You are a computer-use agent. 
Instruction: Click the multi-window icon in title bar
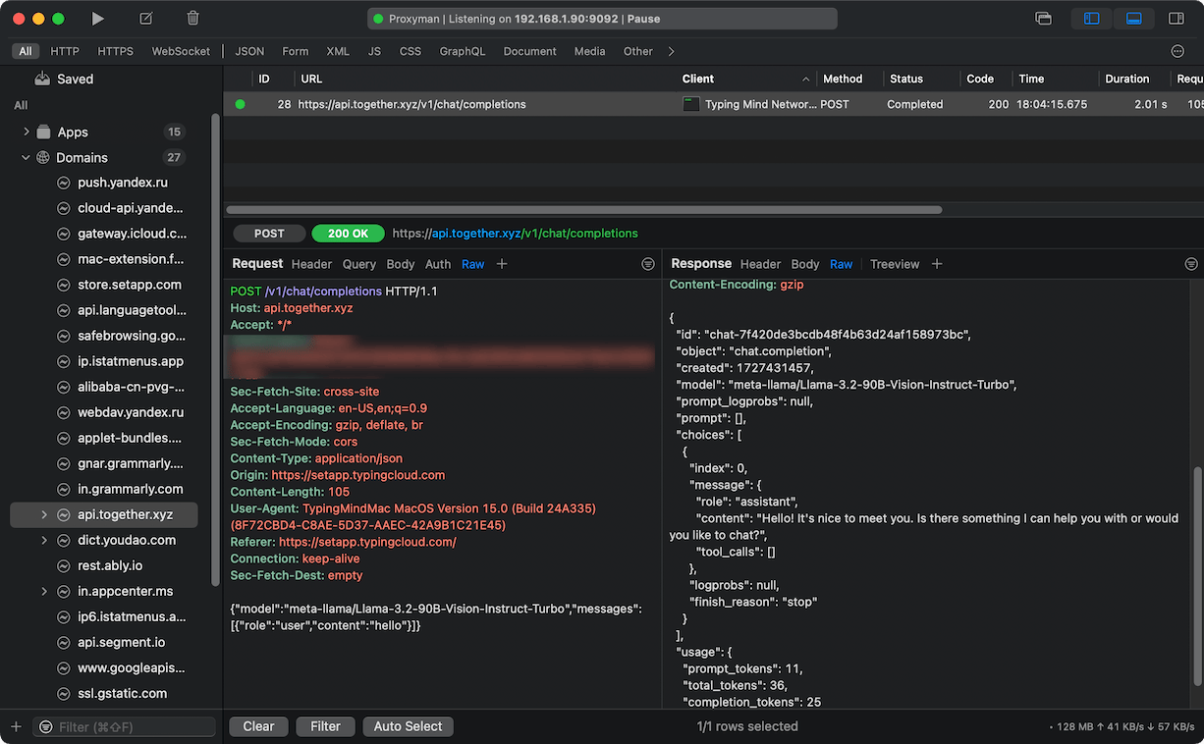click(x=1043, y=19)
